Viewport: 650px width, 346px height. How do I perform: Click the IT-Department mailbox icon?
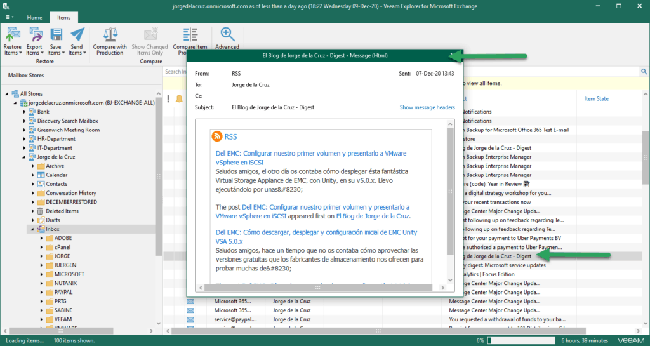pos(32,148)
